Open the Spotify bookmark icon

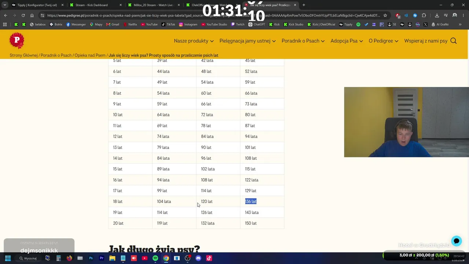coord(358,25)
